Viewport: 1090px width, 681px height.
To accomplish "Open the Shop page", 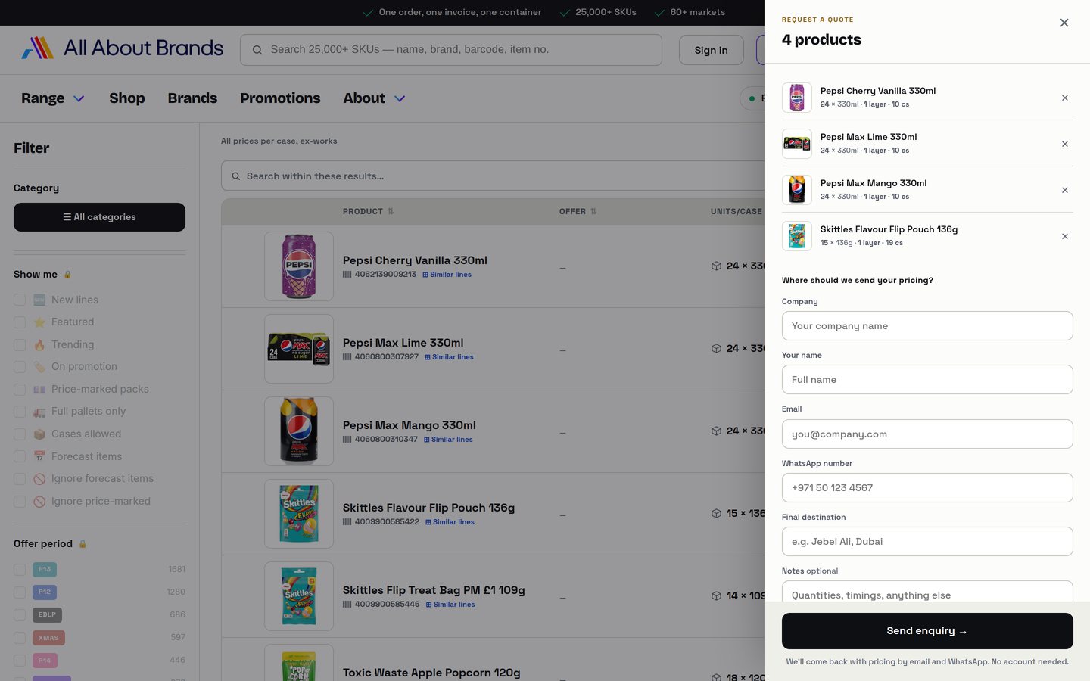I will pyautogui.click(x=127, y=98).
